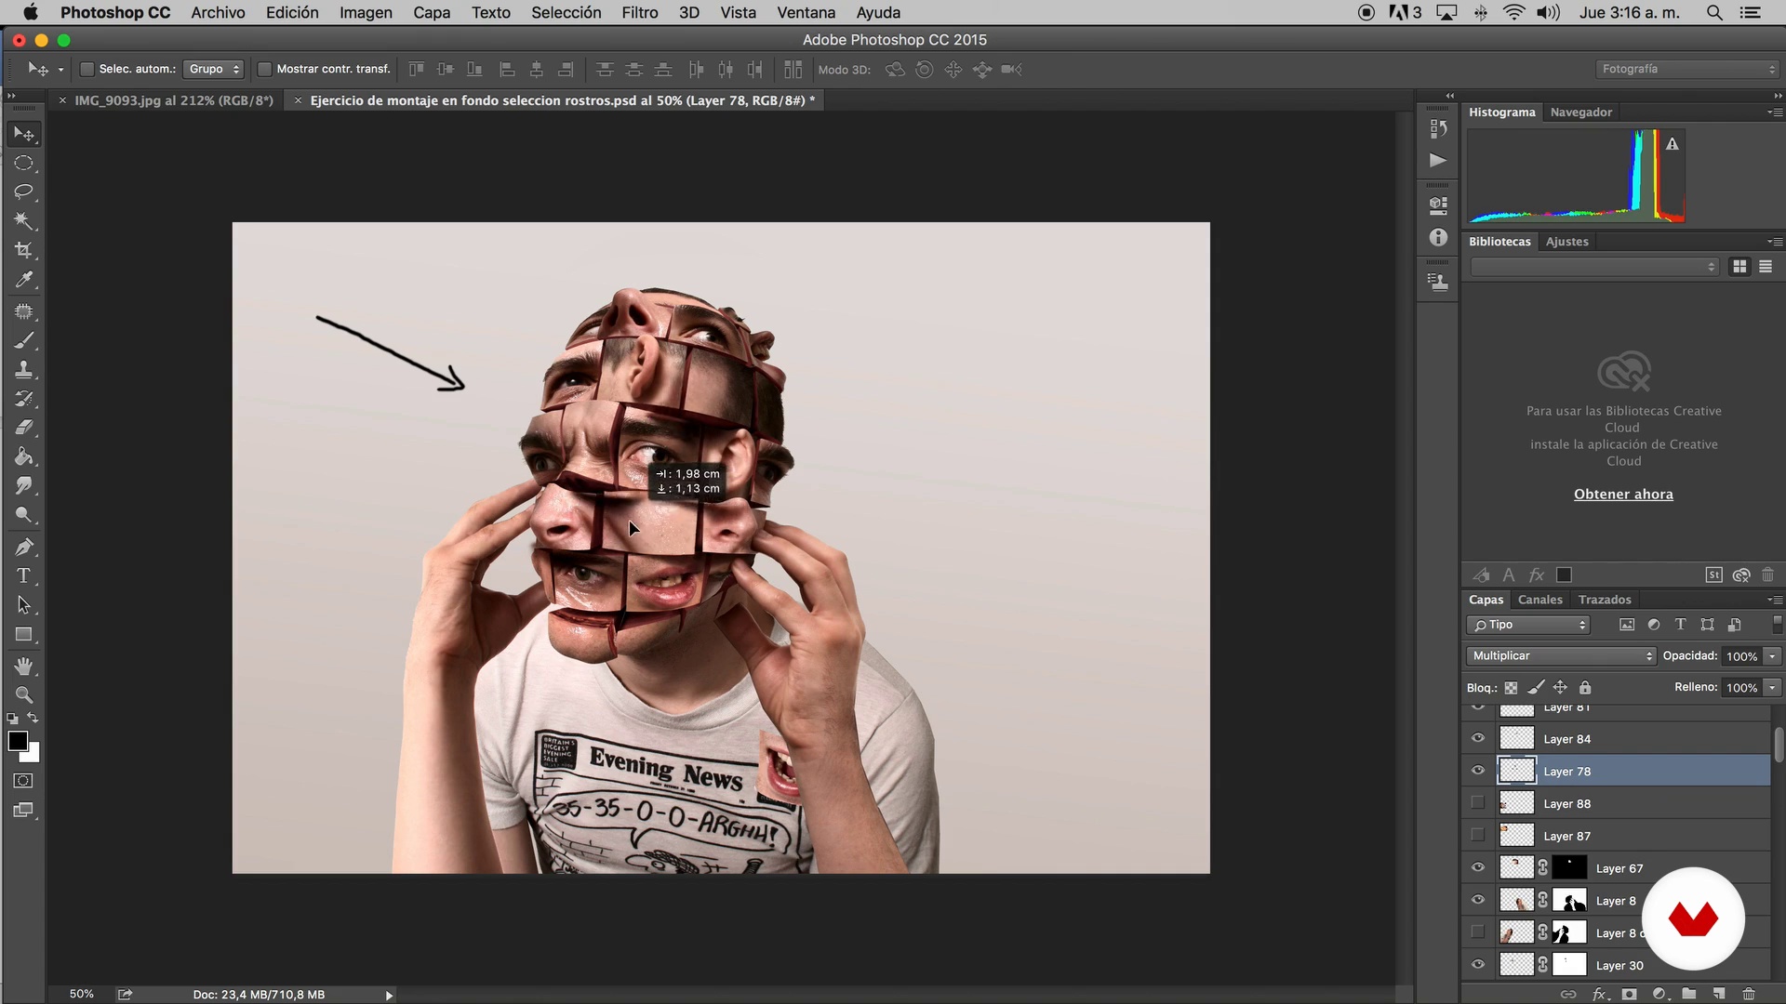The width and height of the screenshot is (1786, 1004).
Task: Open Grupo auto-select dropdown
Action: click(213, 69)
